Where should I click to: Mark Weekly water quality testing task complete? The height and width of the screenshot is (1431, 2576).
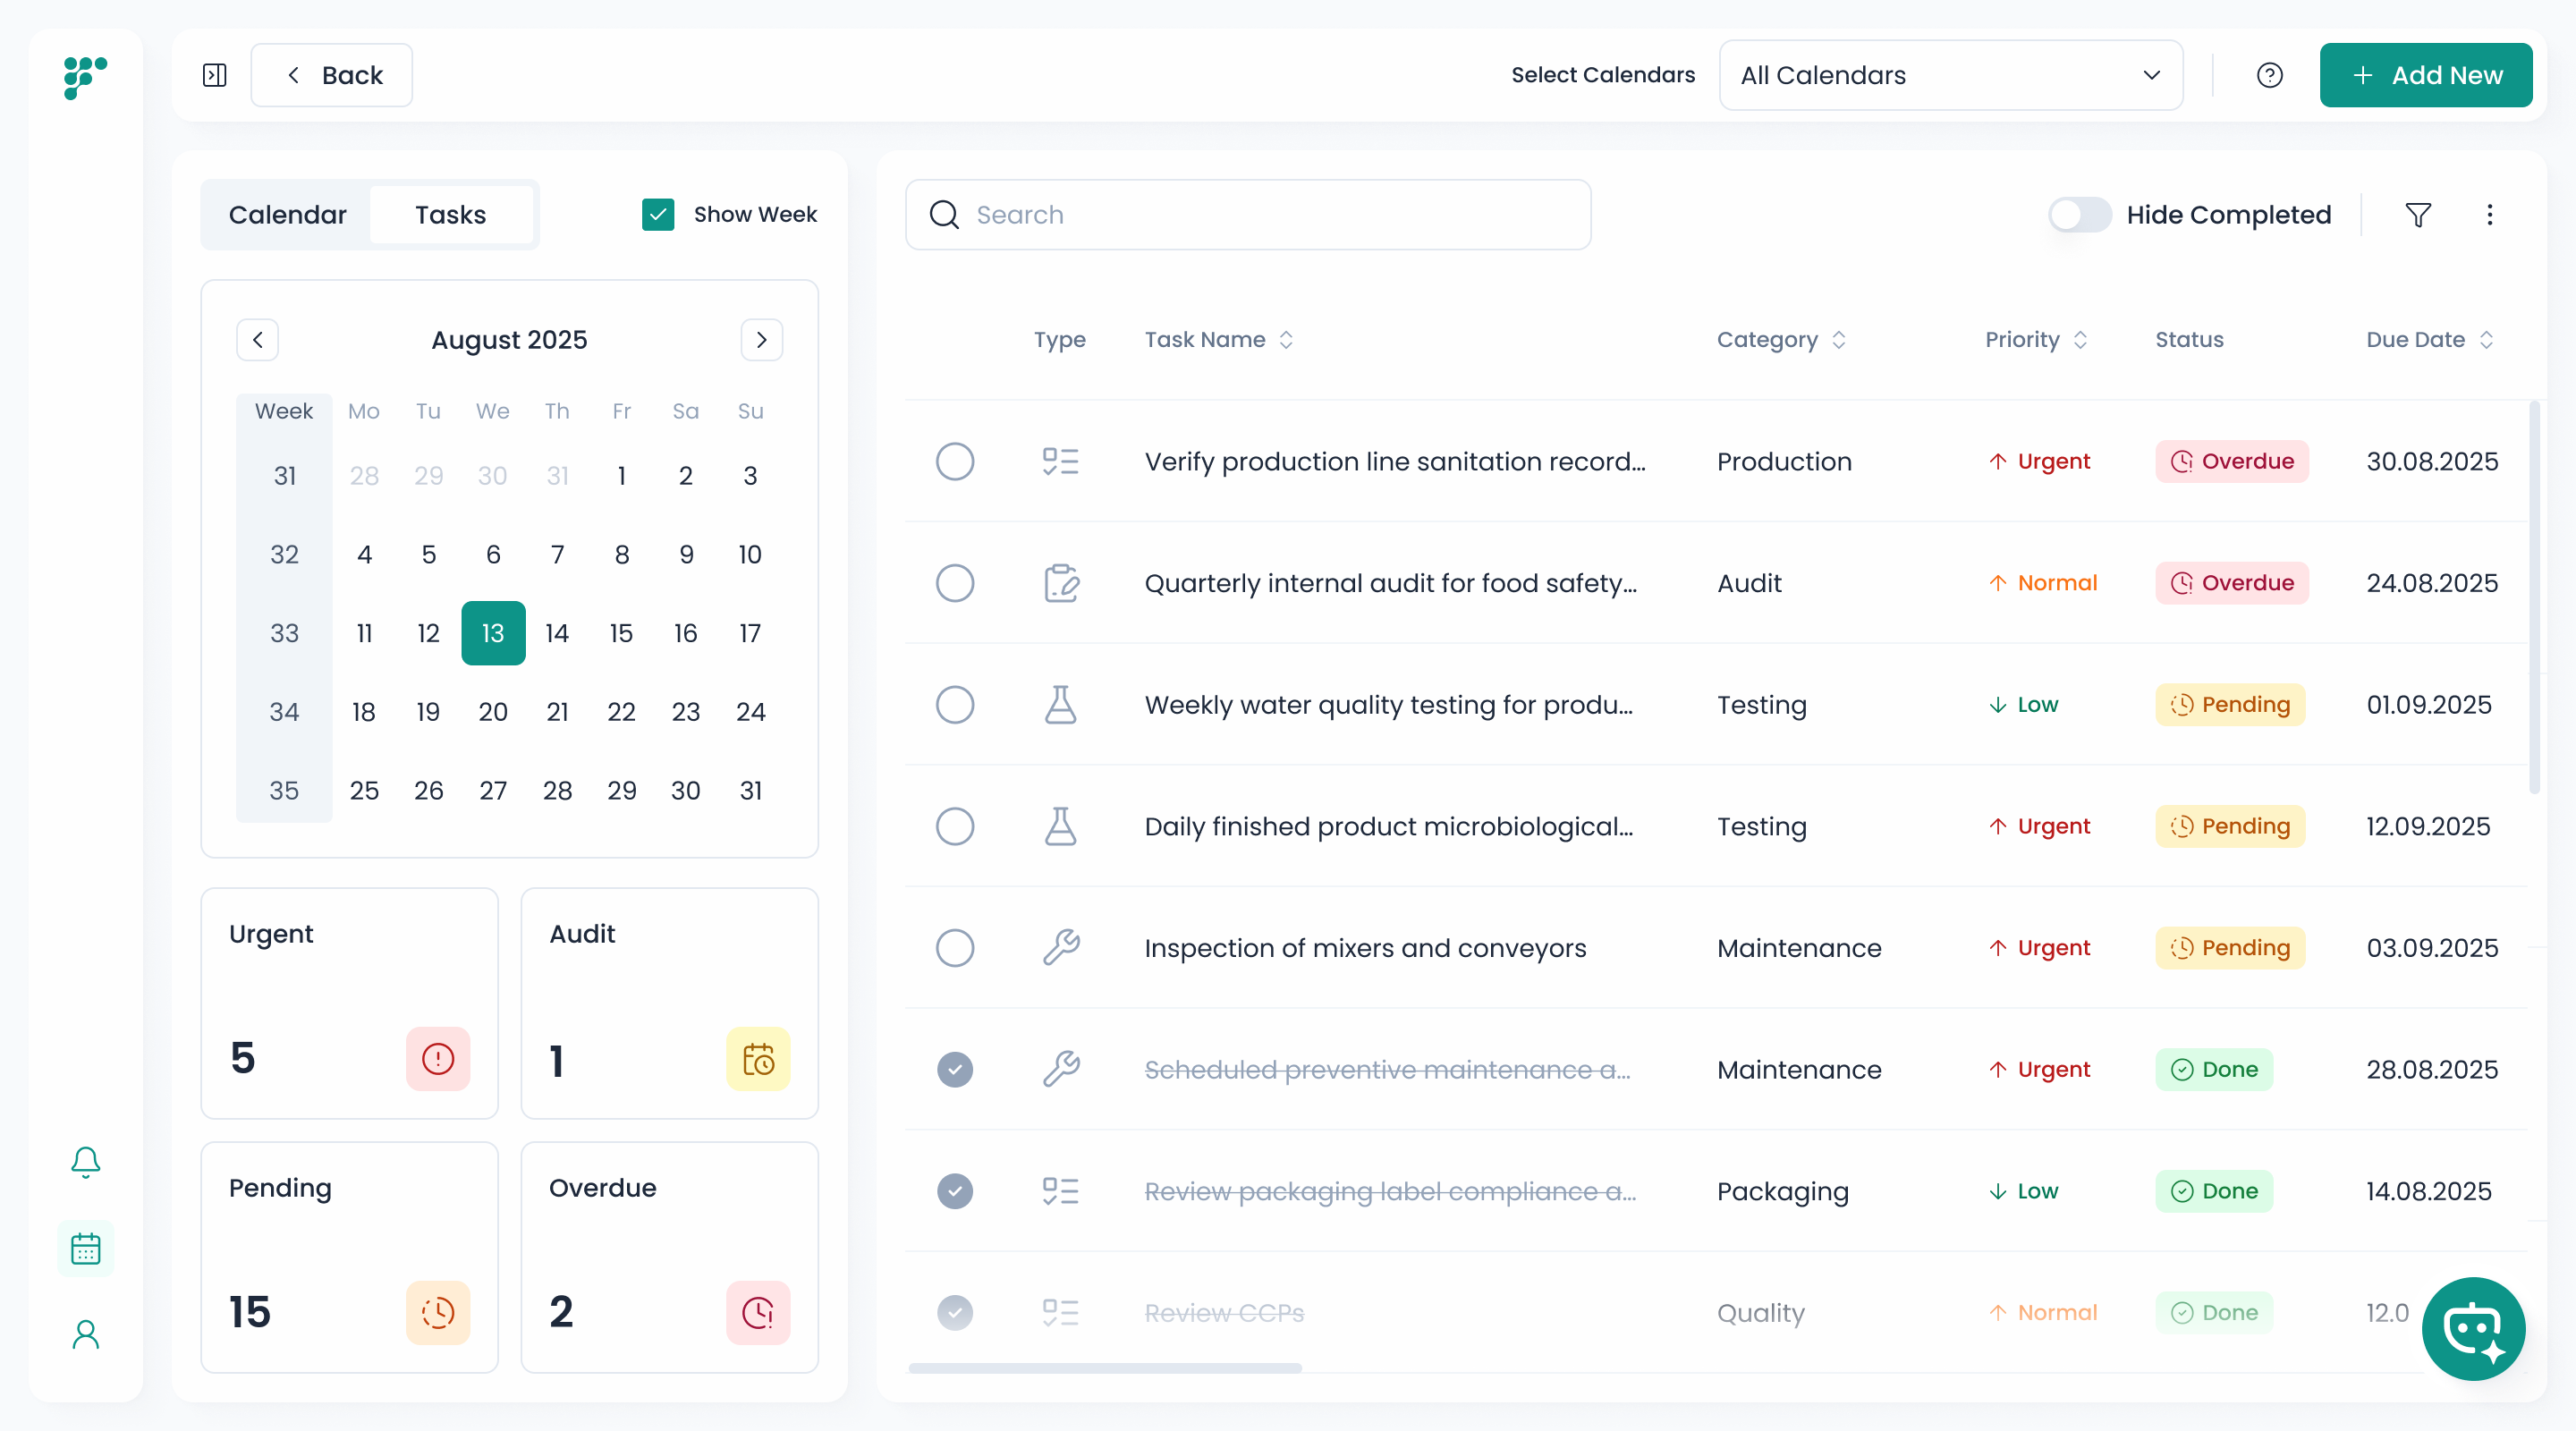click(954, 704)
